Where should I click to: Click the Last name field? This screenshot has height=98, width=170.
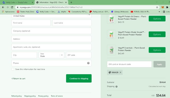[72, 23]
